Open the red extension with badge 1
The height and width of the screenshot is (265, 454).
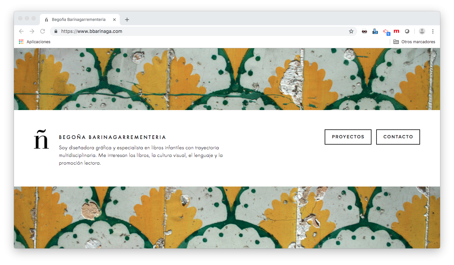click(386, 32)
